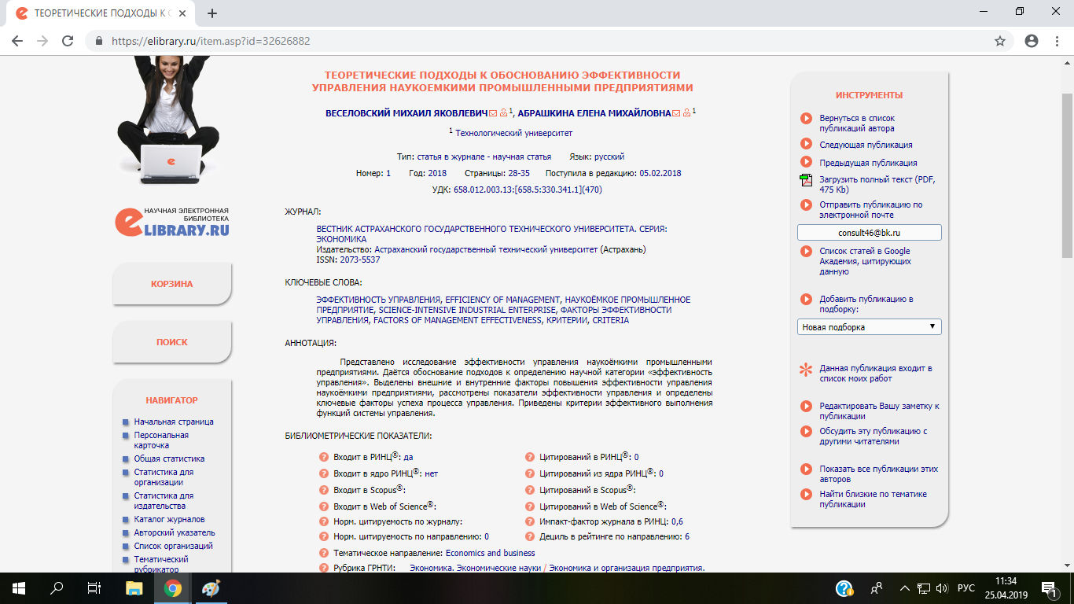This screenshot has width=1074, height=604.
Task: Click Обсудить эту публикацию с другими читателями
Action: coord(874,436)
